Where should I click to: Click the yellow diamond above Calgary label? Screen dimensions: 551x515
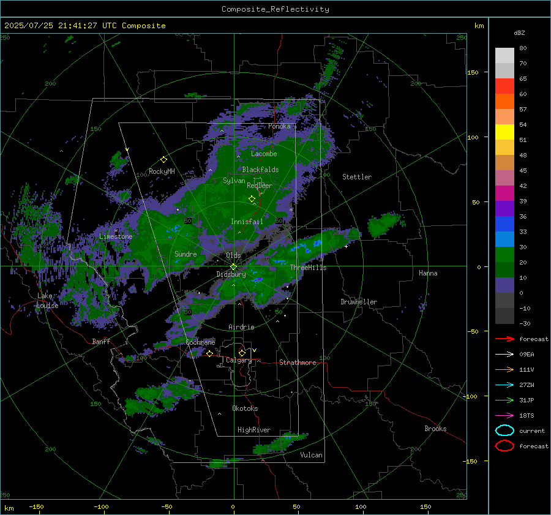pyautogui.click(x=242, y=353)
